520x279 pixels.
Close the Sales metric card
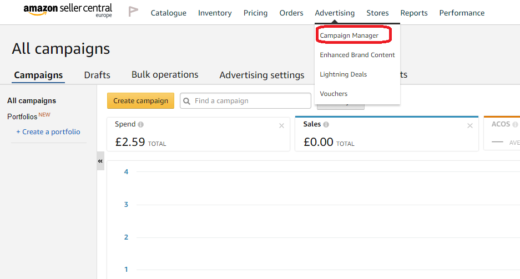[x=470, y=125]
